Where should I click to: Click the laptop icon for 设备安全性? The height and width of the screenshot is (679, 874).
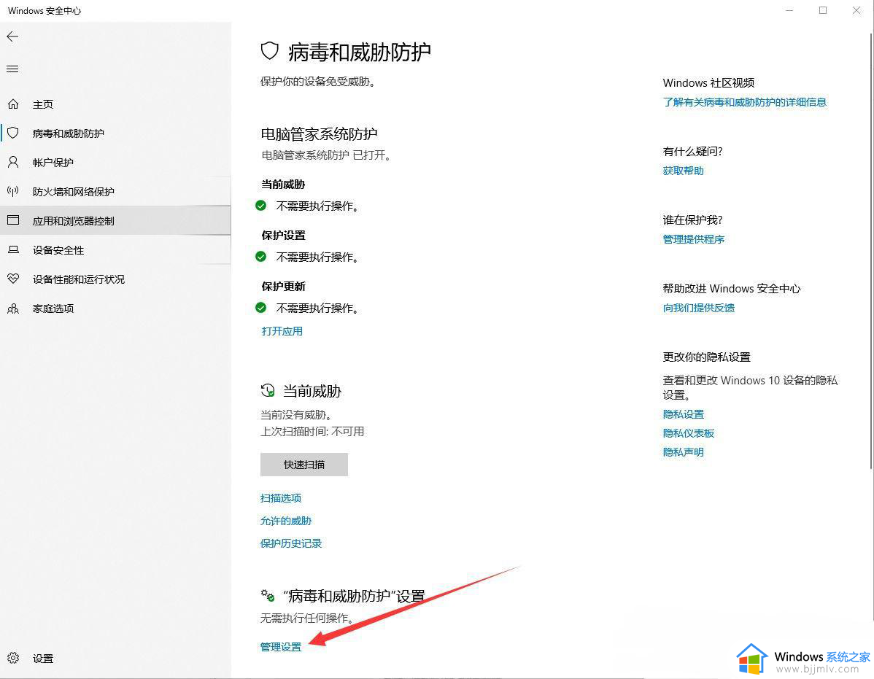tap(13, 250)
